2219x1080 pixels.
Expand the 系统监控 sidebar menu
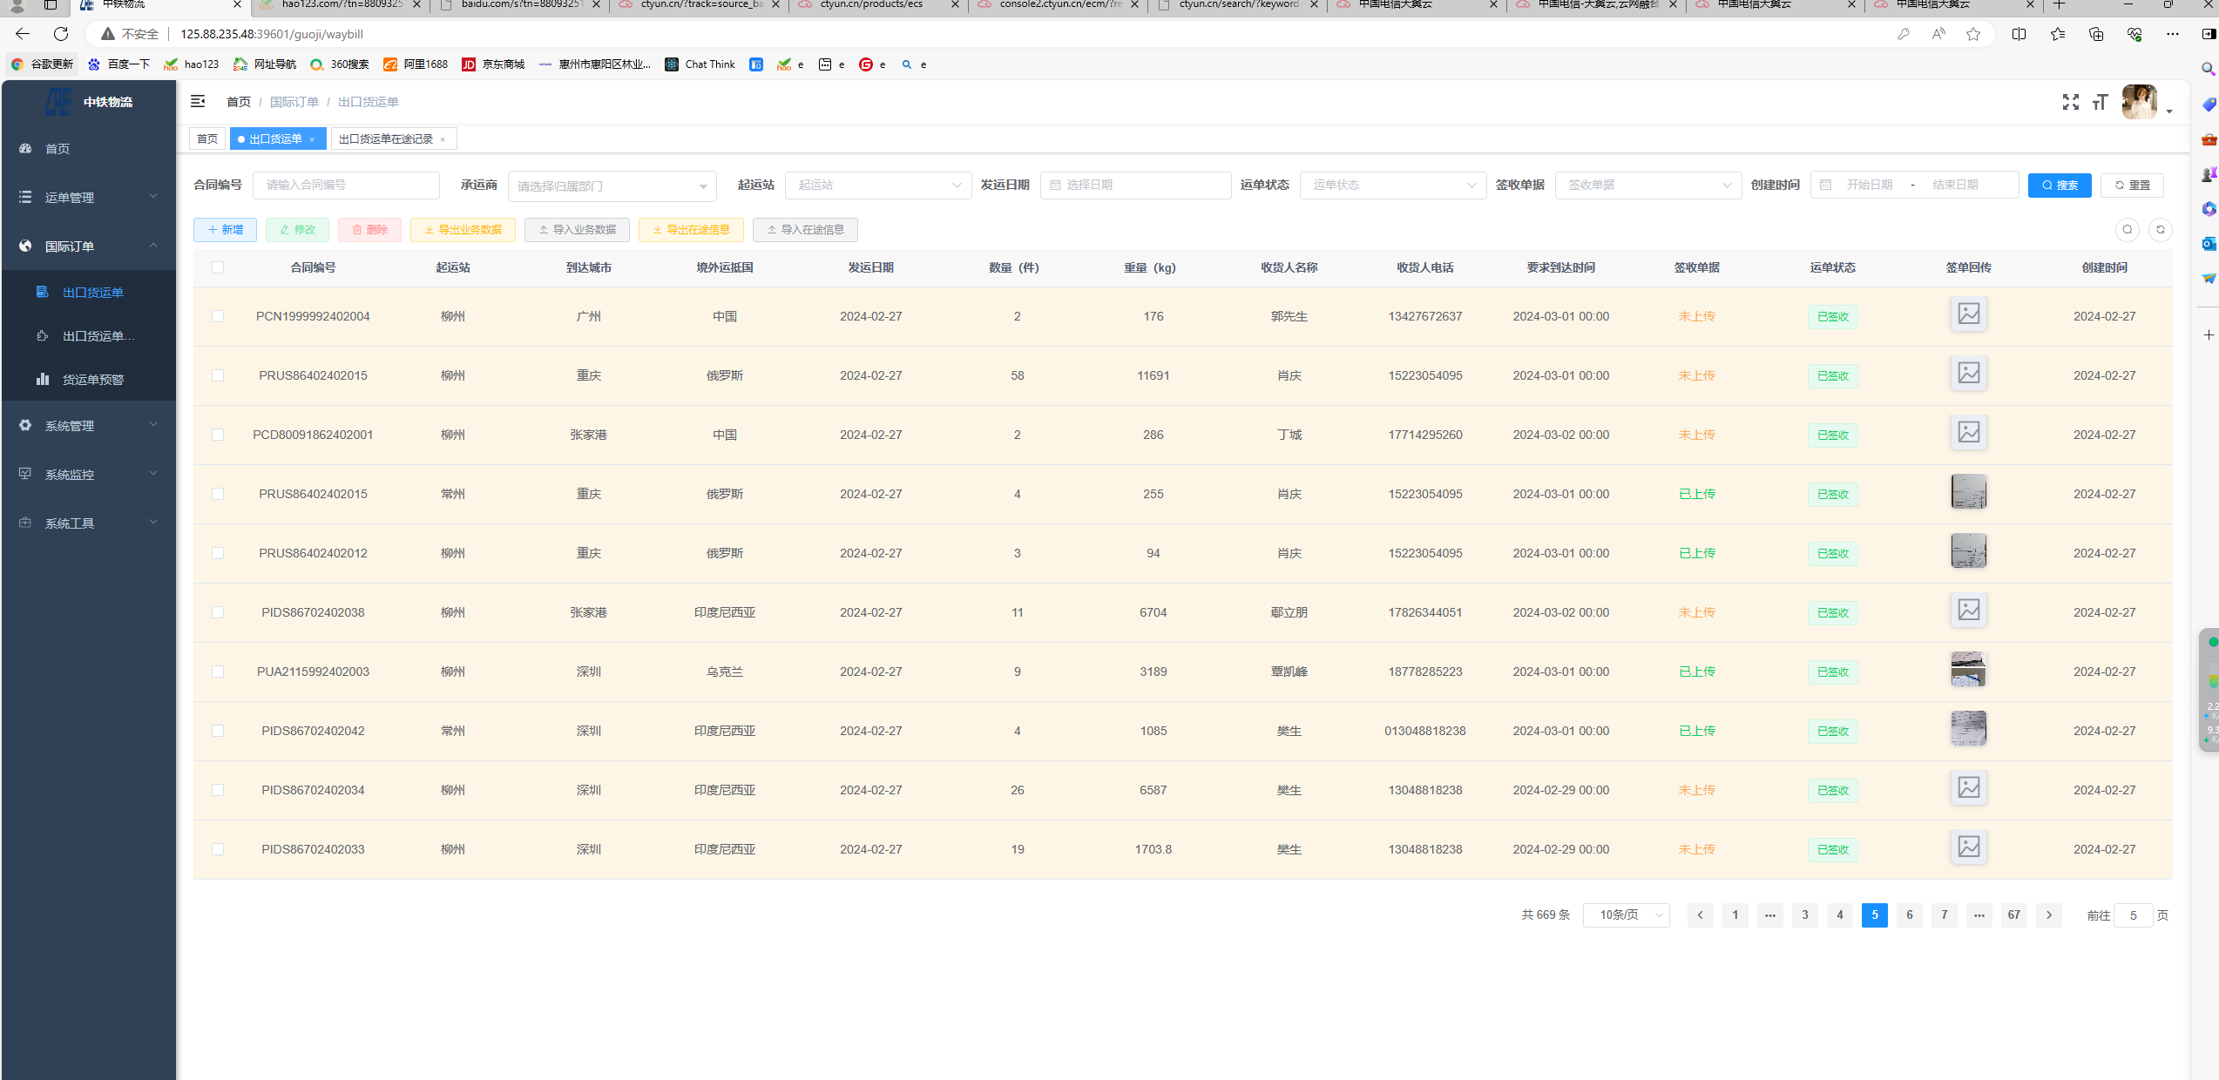[89, 475]
